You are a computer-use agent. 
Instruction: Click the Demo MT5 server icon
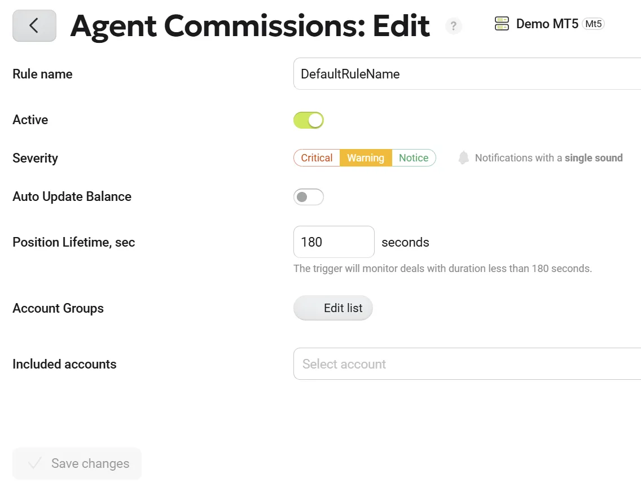click(x=502, y=24)
